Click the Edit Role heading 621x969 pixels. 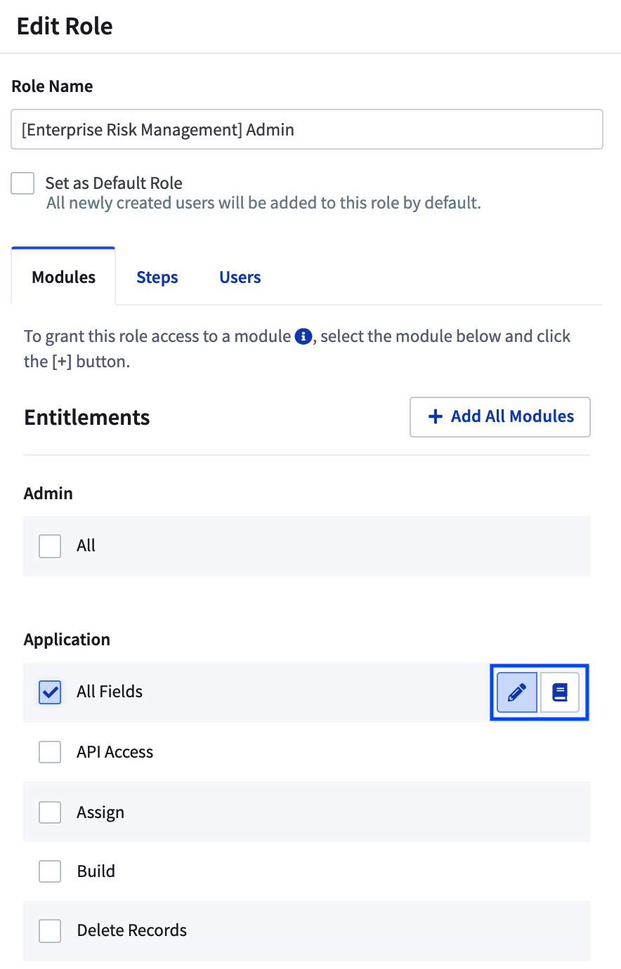pos(65,26)
